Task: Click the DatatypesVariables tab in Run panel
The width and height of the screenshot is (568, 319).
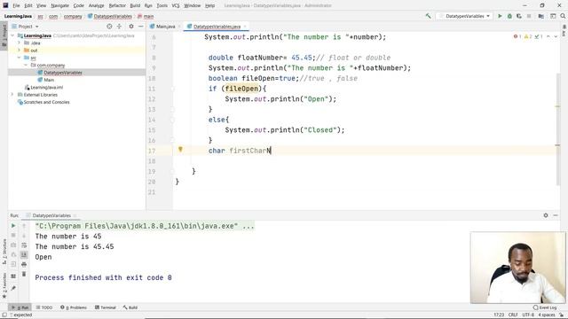Action: (x=51, y=215)
